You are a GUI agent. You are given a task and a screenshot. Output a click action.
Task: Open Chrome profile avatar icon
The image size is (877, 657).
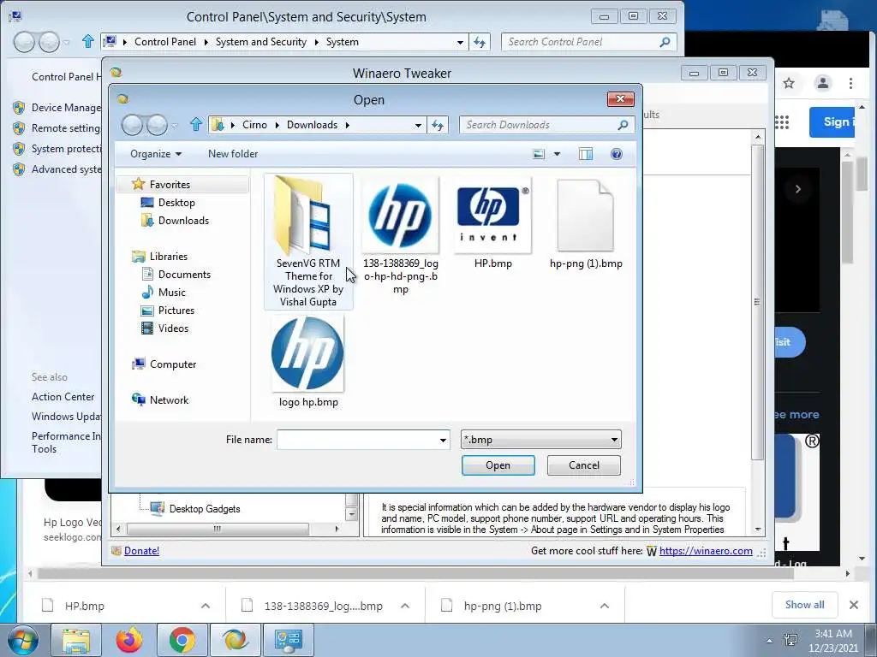pyautogui.click(x=823, y=84)
